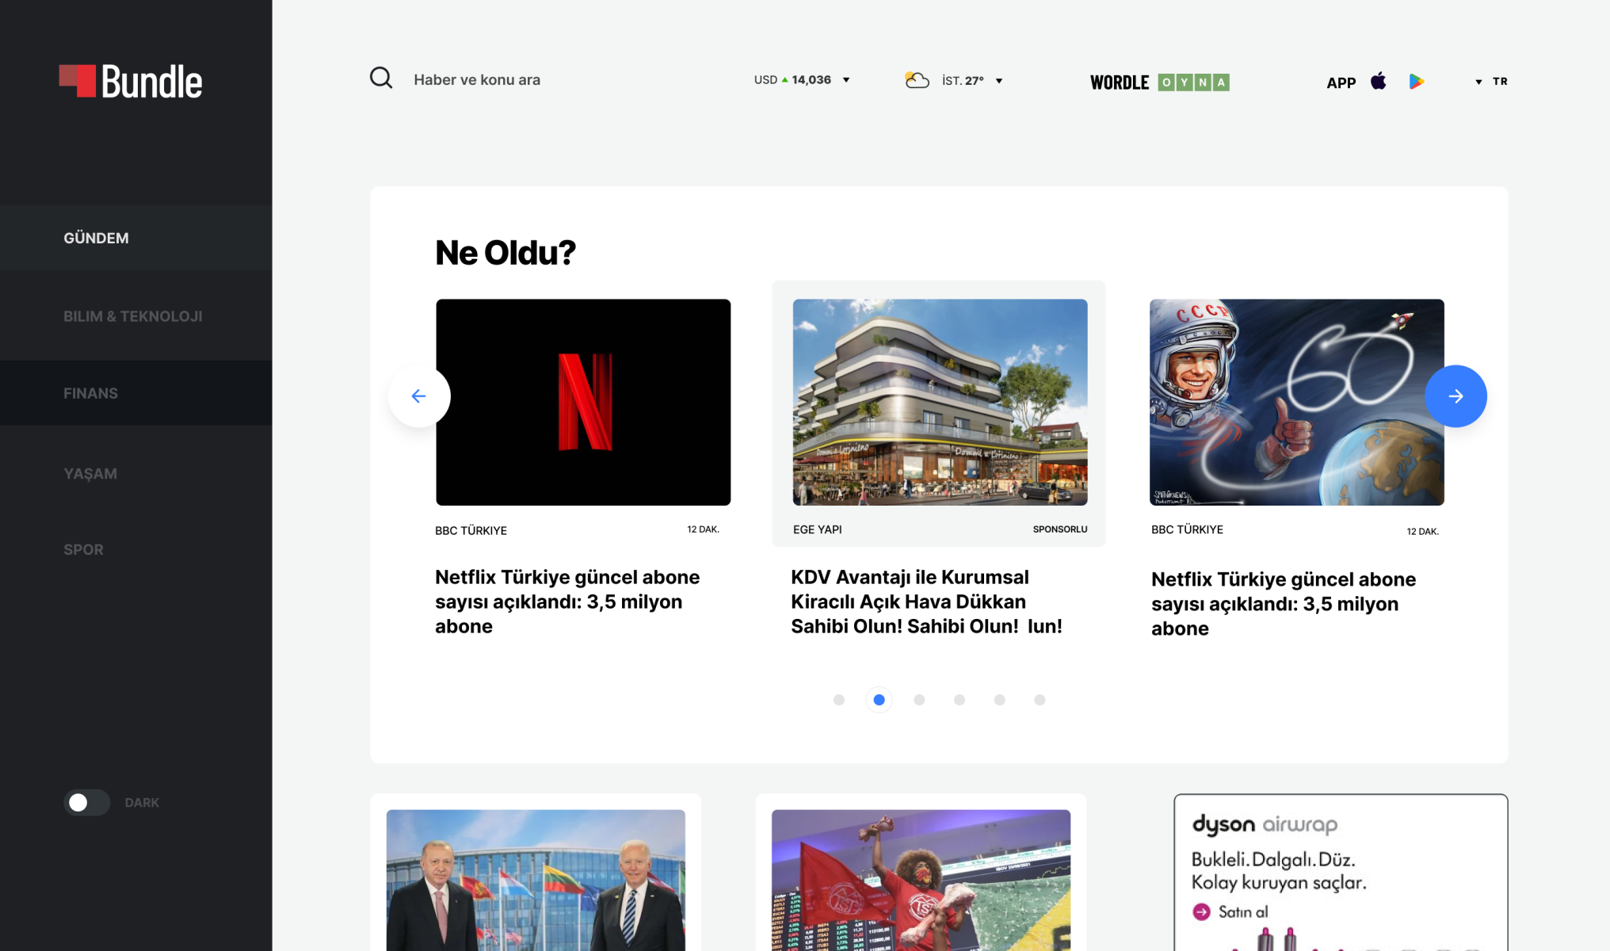Toggle the DARK mode switch

86,803
